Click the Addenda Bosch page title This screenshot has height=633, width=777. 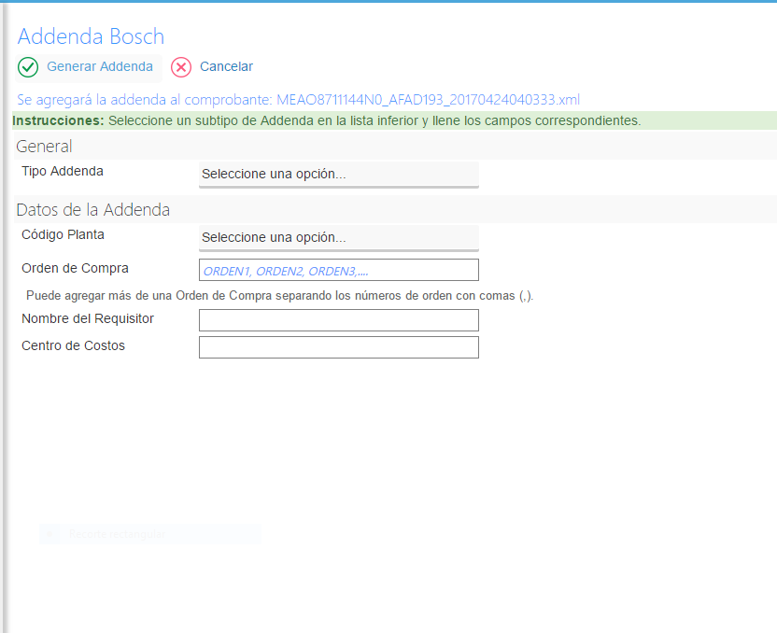(92, 36)
